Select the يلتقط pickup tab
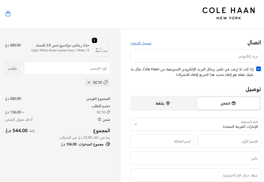 click(x=163, y=103)
